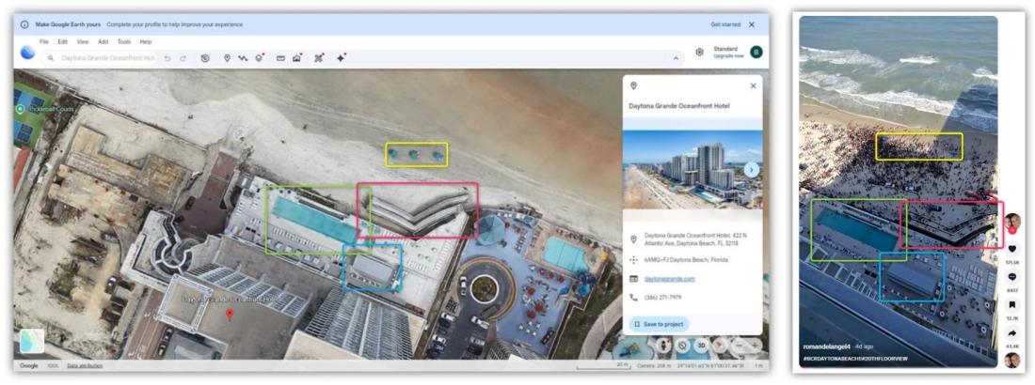Bookmark the TikTok video
The width and height of the screenshot is (1035, 385).
coord(1011,304)
